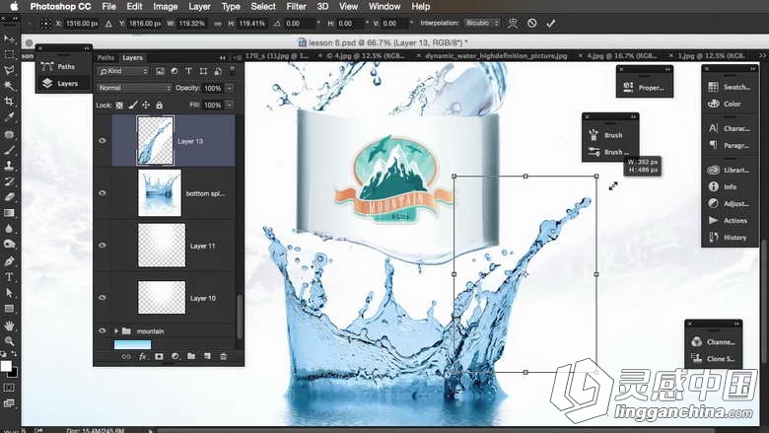Open the Swatches panel
The width and height of the screenshot is (769, 433).
pos(730,87)
